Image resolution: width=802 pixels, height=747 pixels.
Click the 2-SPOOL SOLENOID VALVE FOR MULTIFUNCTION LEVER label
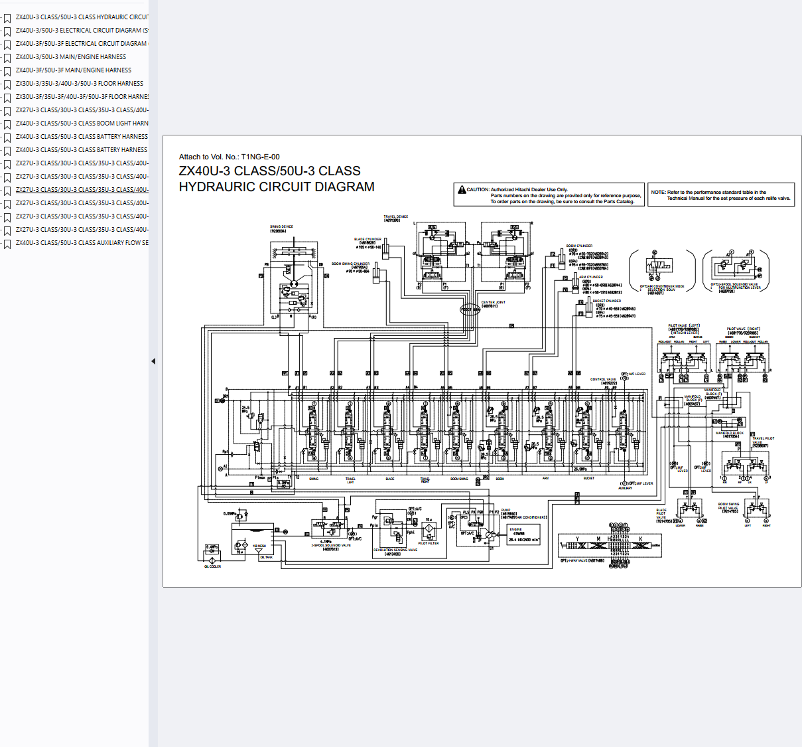[734, 286]
